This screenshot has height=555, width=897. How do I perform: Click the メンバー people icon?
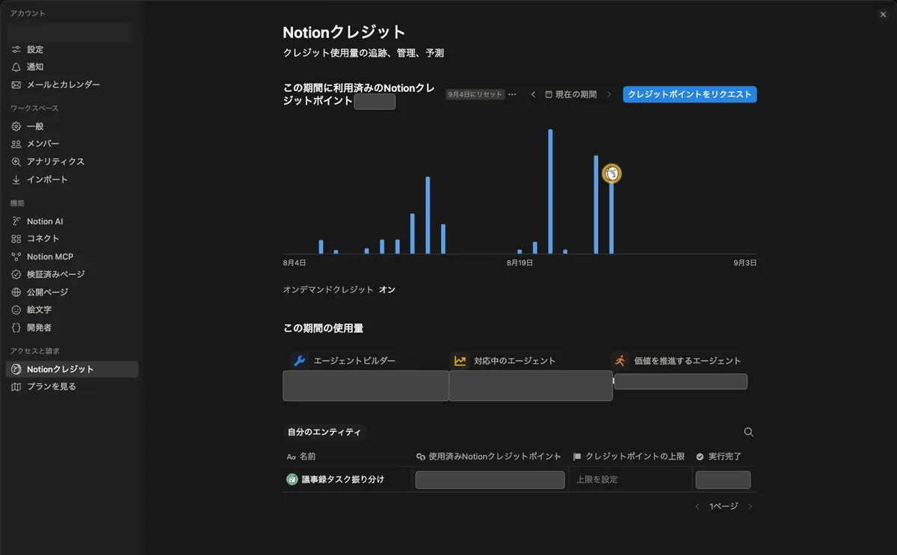[16, 143]
